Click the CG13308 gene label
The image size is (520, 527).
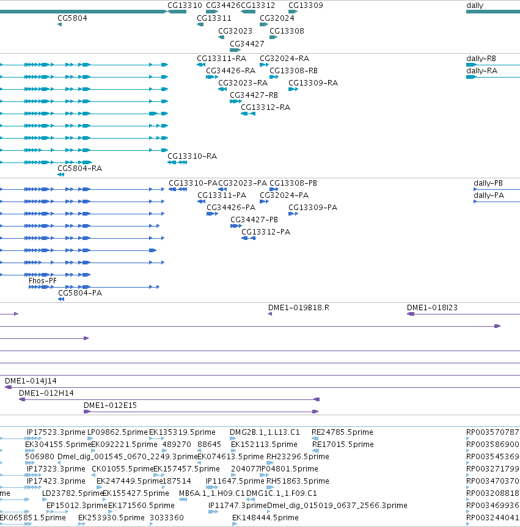tap(287, 31)
